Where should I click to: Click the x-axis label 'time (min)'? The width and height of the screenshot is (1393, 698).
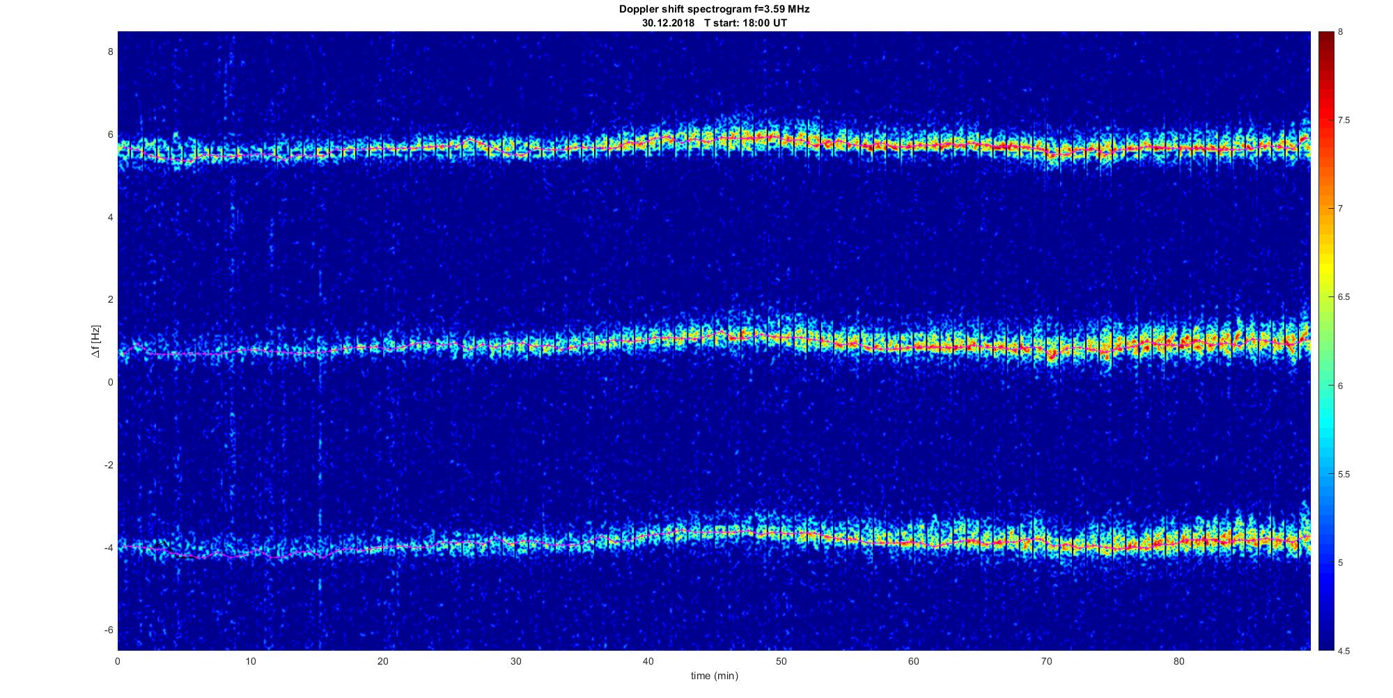pos(714,676)
